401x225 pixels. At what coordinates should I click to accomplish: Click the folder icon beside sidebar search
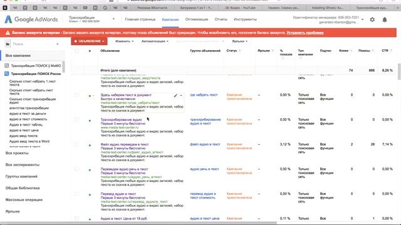coord(8,44)
